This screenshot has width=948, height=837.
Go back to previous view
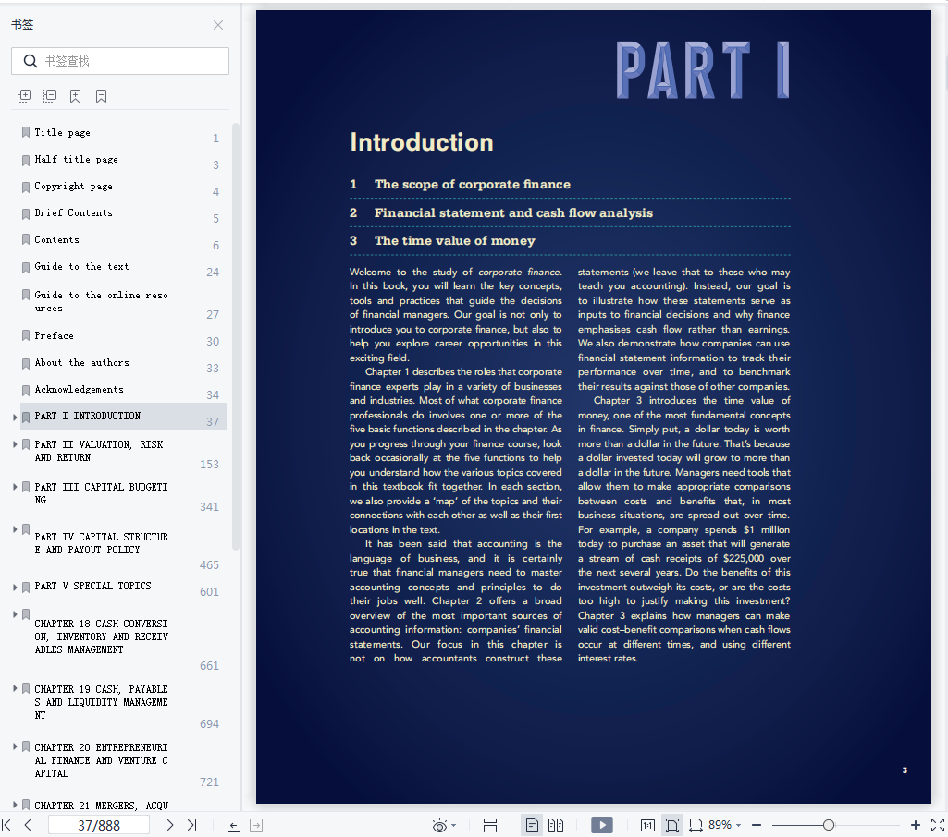(234, 826)
